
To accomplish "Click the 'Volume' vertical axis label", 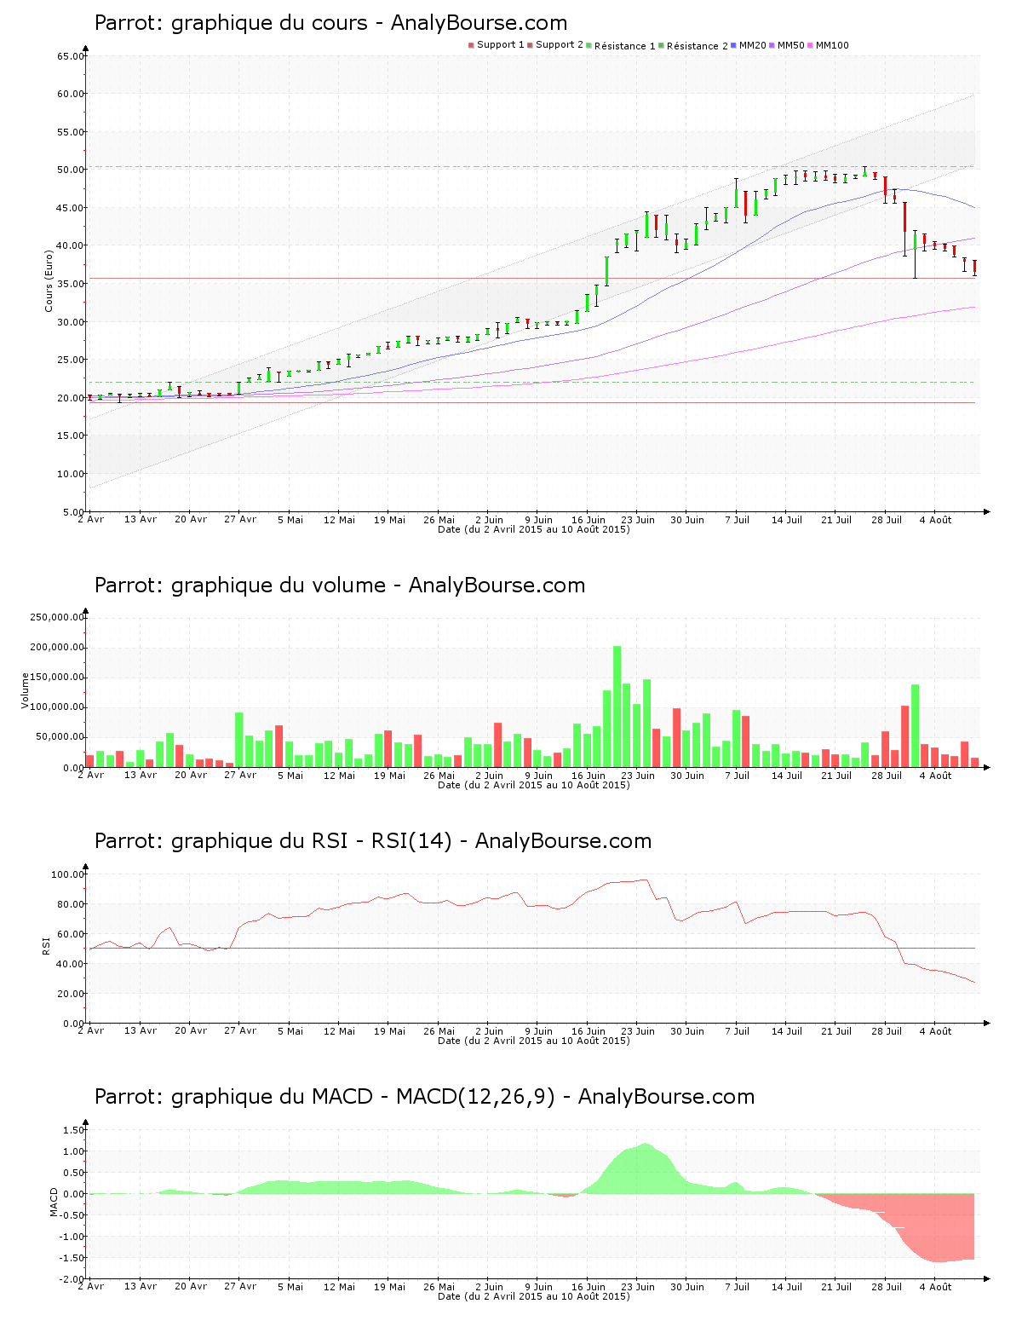I will click(25, 690).
